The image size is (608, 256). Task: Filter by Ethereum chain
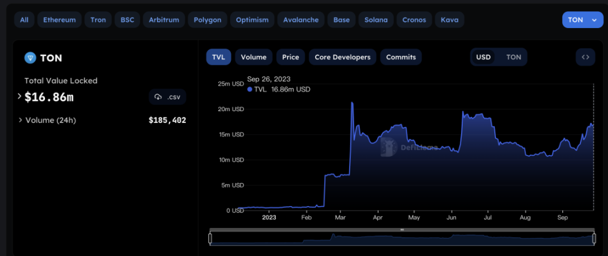[x=59, y=20]
